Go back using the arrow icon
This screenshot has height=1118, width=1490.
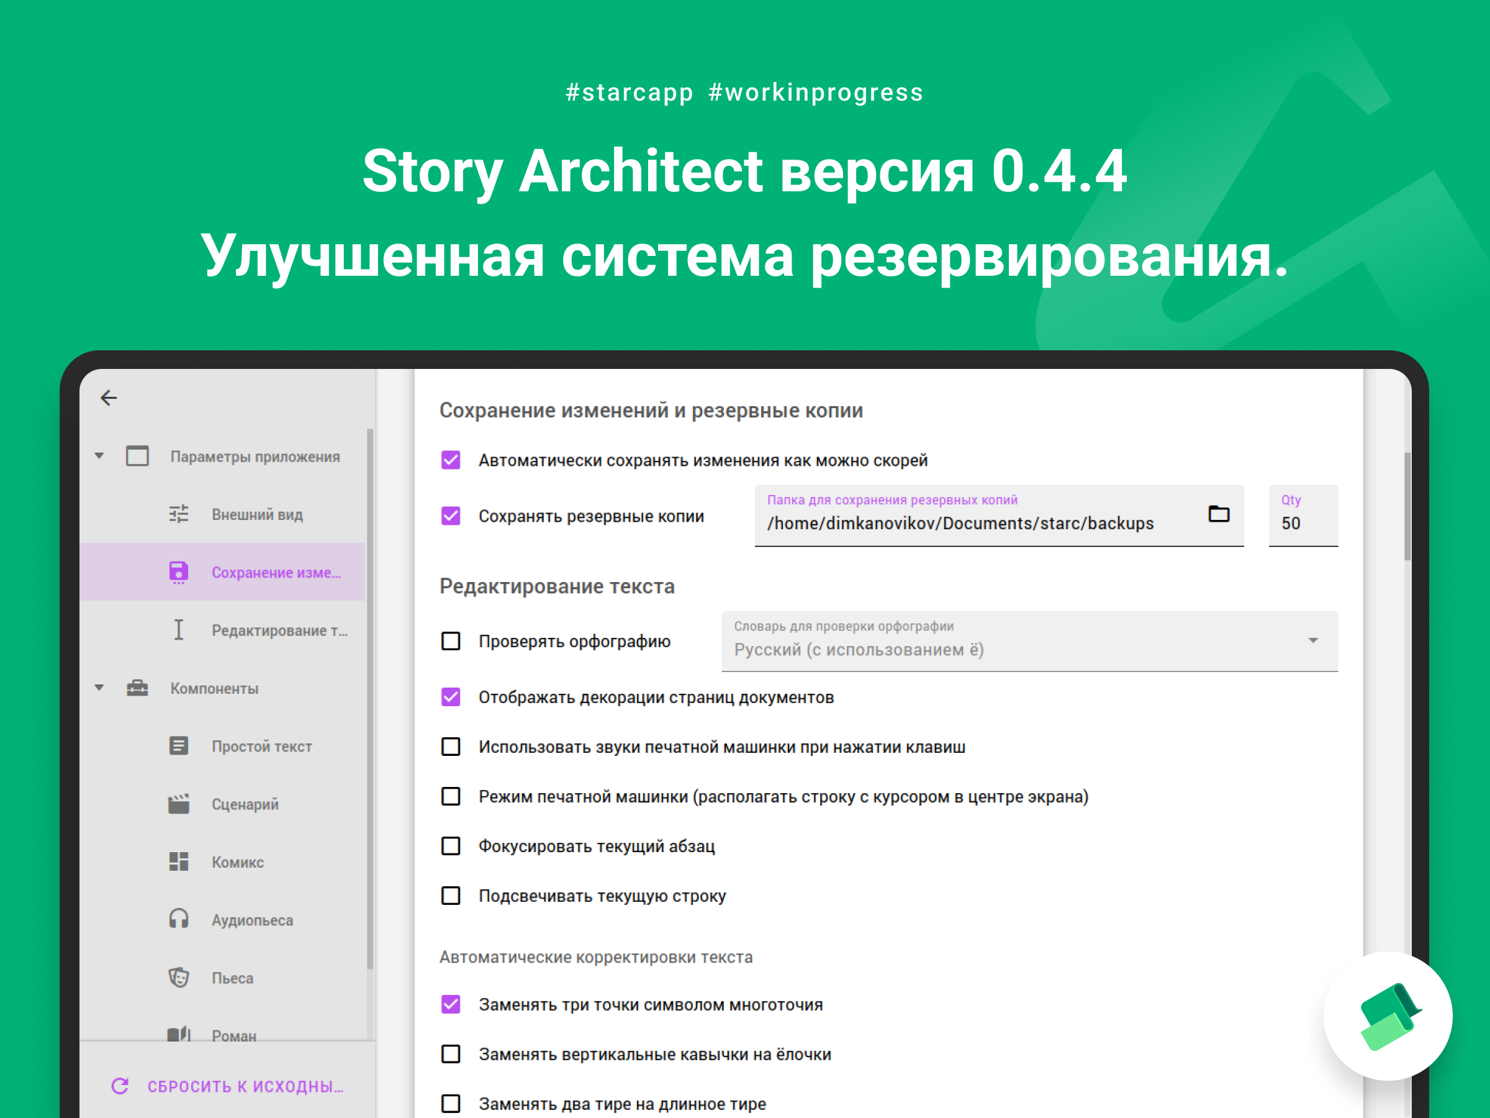click(x=109, y=398)
